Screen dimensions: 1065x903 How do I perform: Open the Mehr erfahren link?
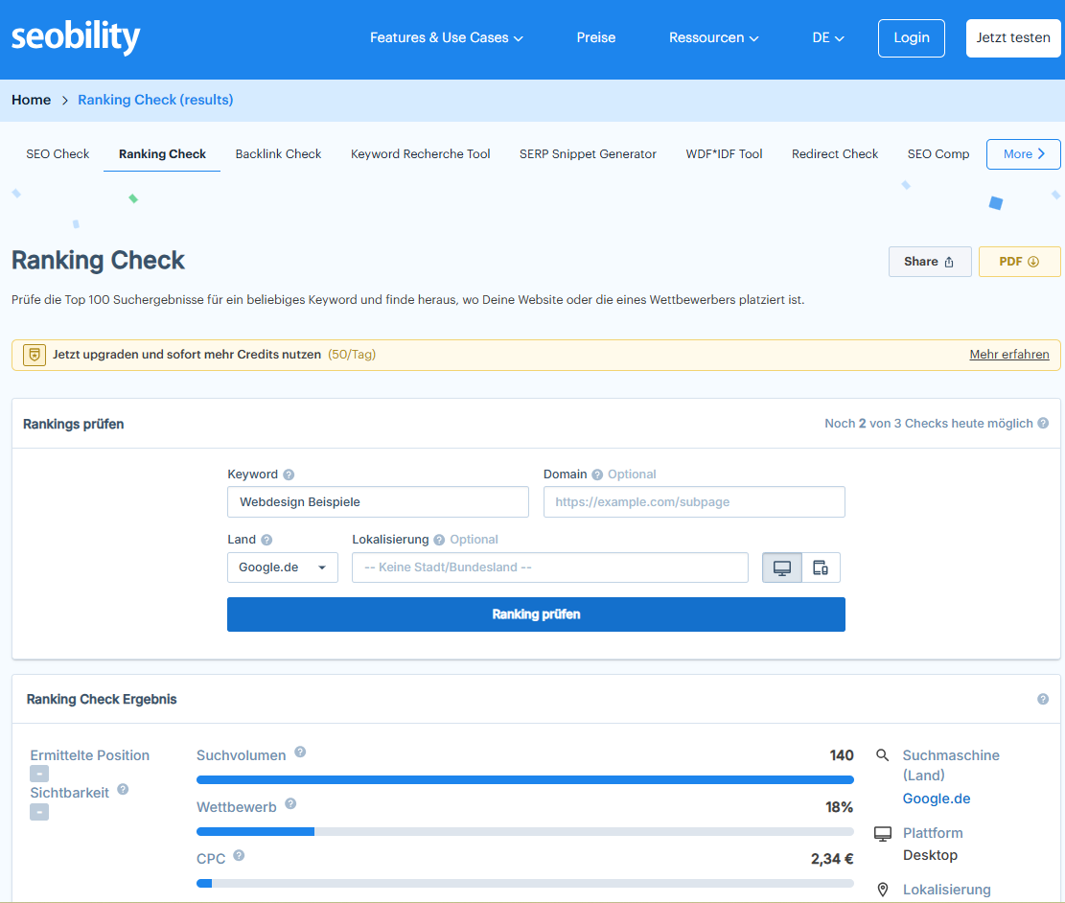(1008, 354)
